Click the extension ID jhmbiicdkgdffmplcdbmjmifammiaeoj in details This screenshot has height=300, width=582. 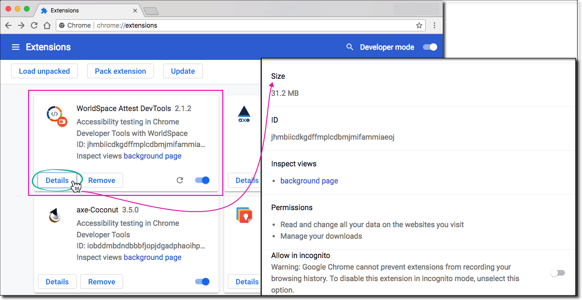tap(333, 137)
